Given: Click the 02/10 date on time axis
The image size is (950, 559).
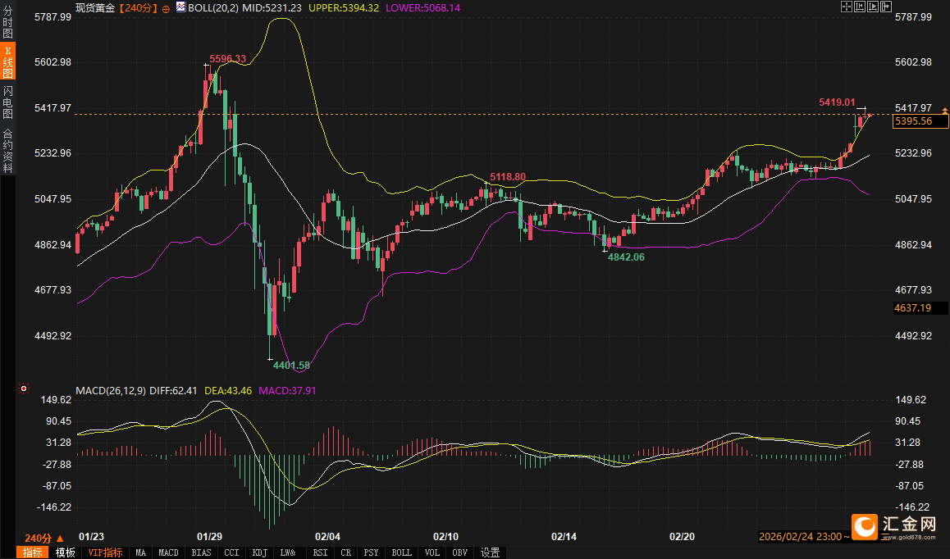Looking at the screenshot, I should coord(446,537).
